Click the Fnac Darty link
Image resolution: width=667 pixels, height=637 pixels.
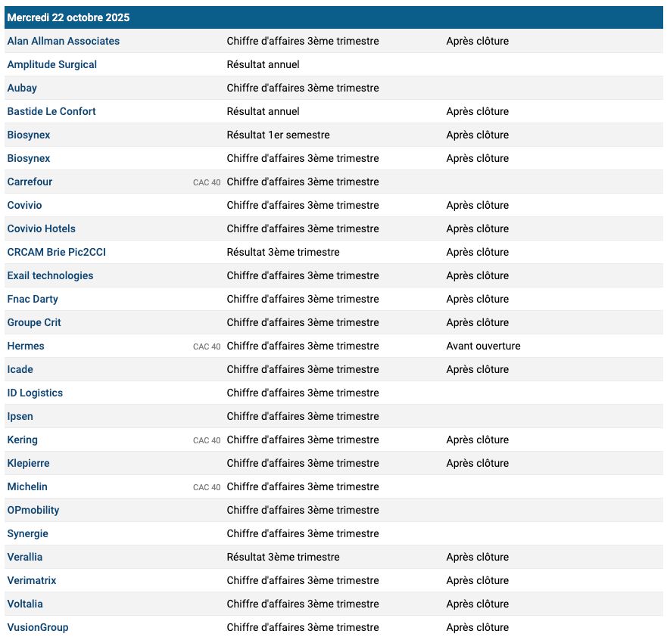(33, 299)
